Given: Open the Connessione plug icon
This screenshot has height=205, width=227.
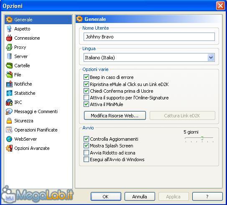Looking at the screenshot, I should (x=9, y=38).
